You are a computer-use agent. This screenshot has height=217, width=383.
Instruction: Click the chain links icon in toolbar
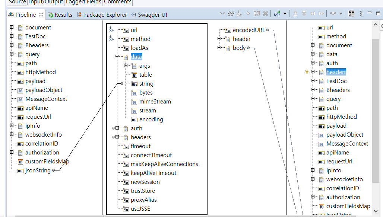click(x=231, y=14)
